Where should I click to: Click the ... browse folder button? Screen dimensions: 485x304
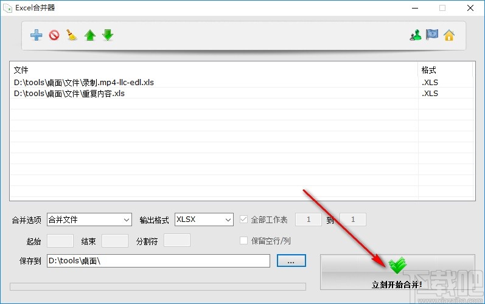click(x=291, y=261)
